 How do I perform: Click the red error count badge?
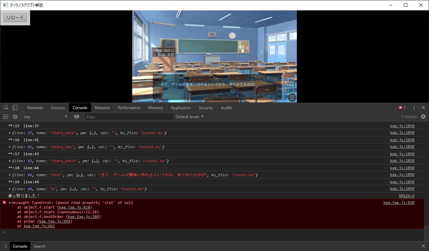(x=402, y=108)
